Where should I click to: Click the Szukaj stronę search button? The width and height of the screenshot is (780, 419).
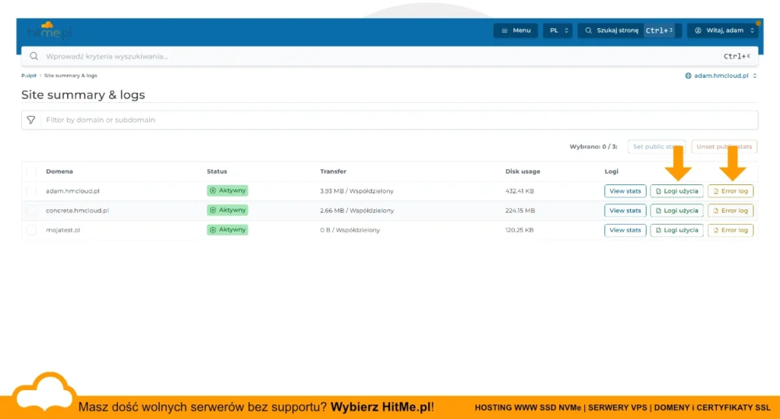coord(628,30)
